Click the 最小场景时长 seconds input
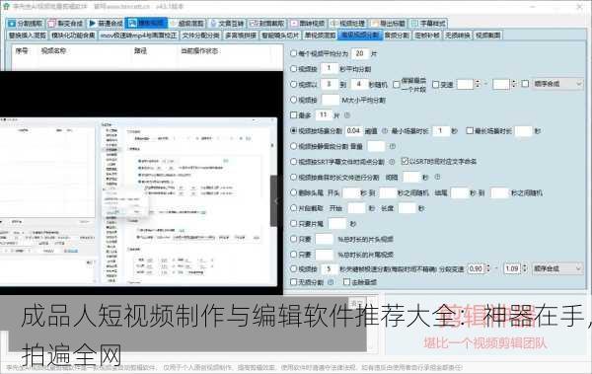Image resolution: width=592 pixels, height=374 pixels. coord(440,130)
